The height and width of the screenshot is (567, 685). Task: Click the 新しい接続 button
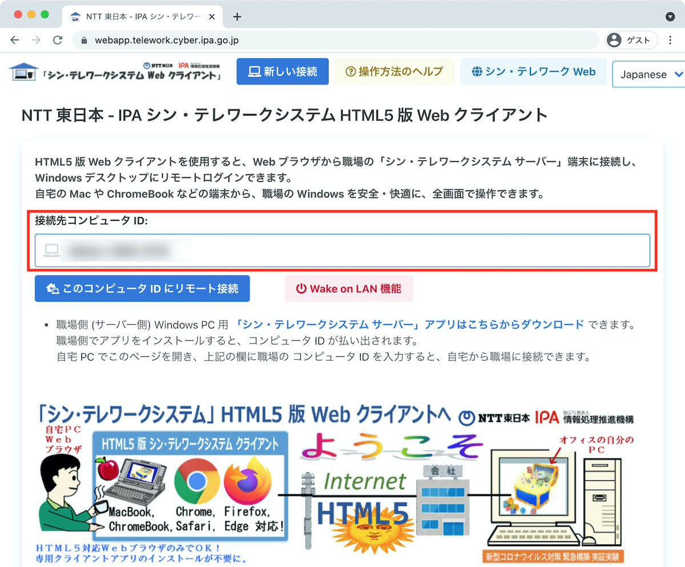[283, 71]
